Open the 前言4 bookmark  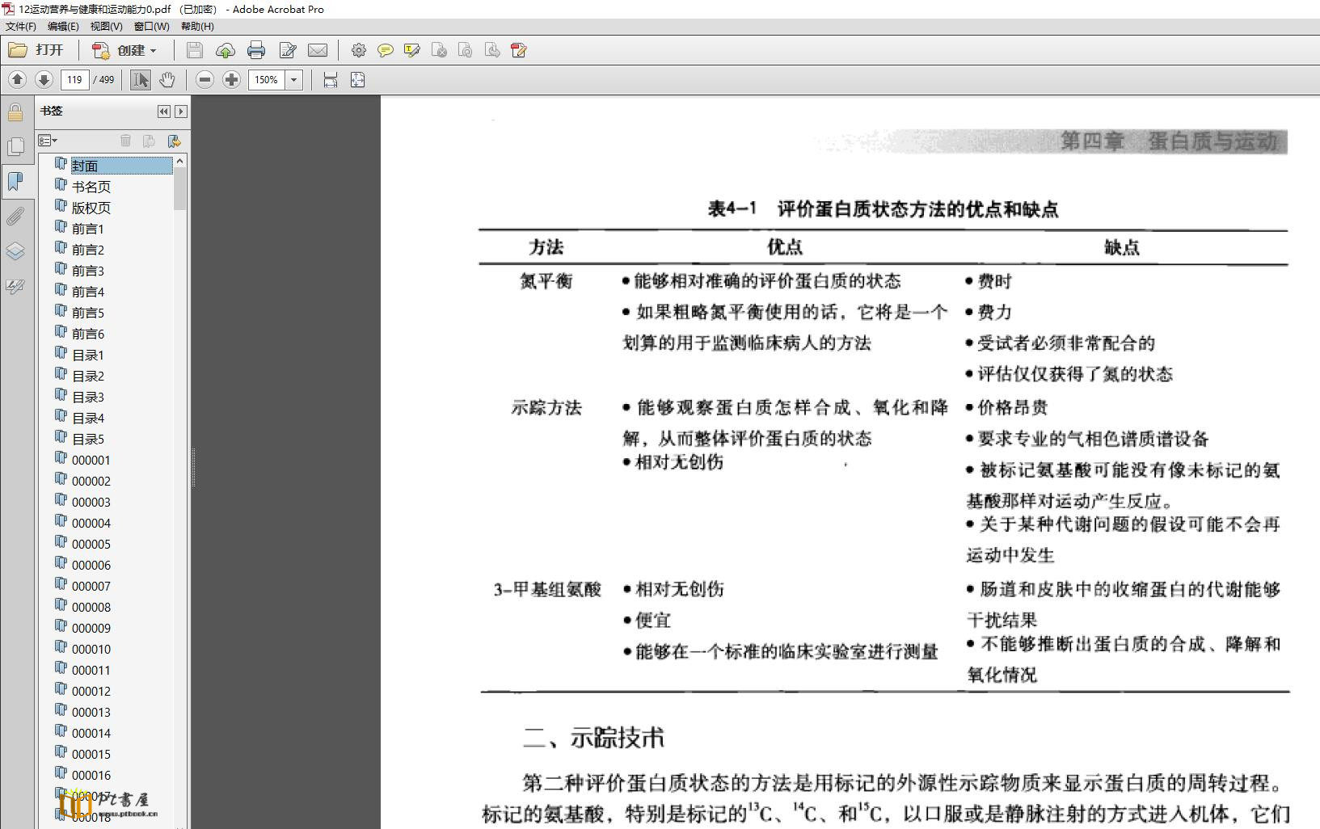pyautogui.click(x=88, y=292)
